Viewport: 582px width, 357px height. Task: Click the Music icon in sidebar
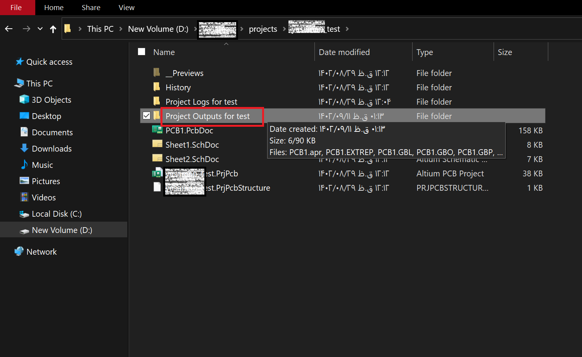[x=24, y=165]
